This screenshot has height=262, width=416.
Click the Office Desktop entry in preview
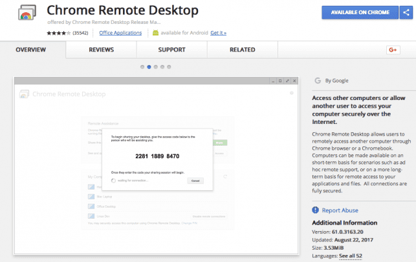tap(106, 207)
